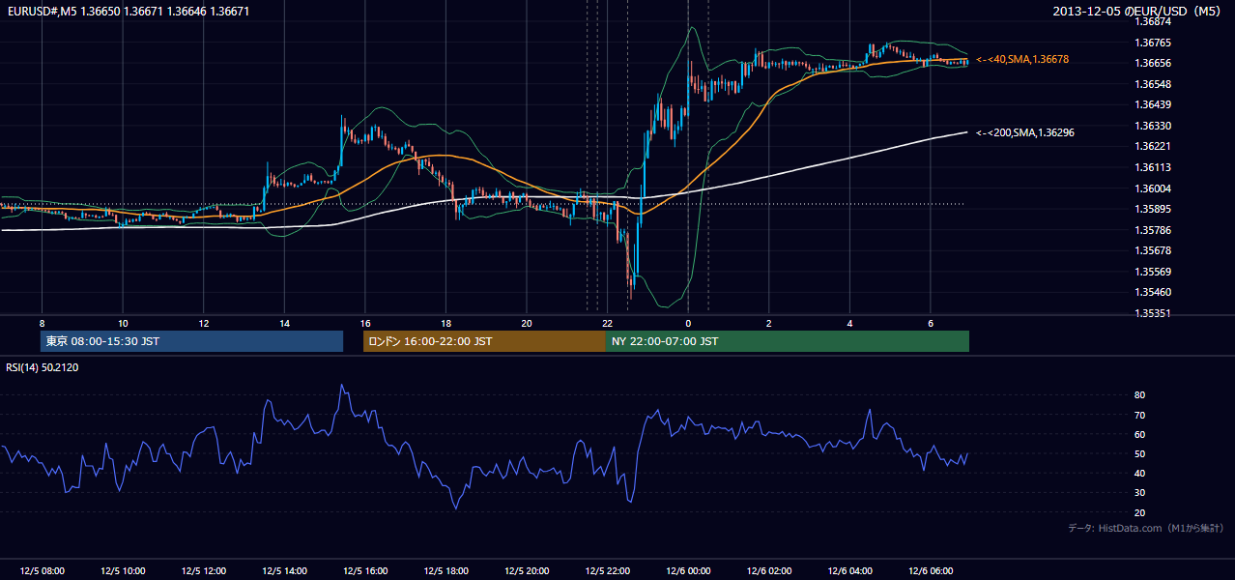
Task: Click RSI scale value 30
Action: 1139,492
